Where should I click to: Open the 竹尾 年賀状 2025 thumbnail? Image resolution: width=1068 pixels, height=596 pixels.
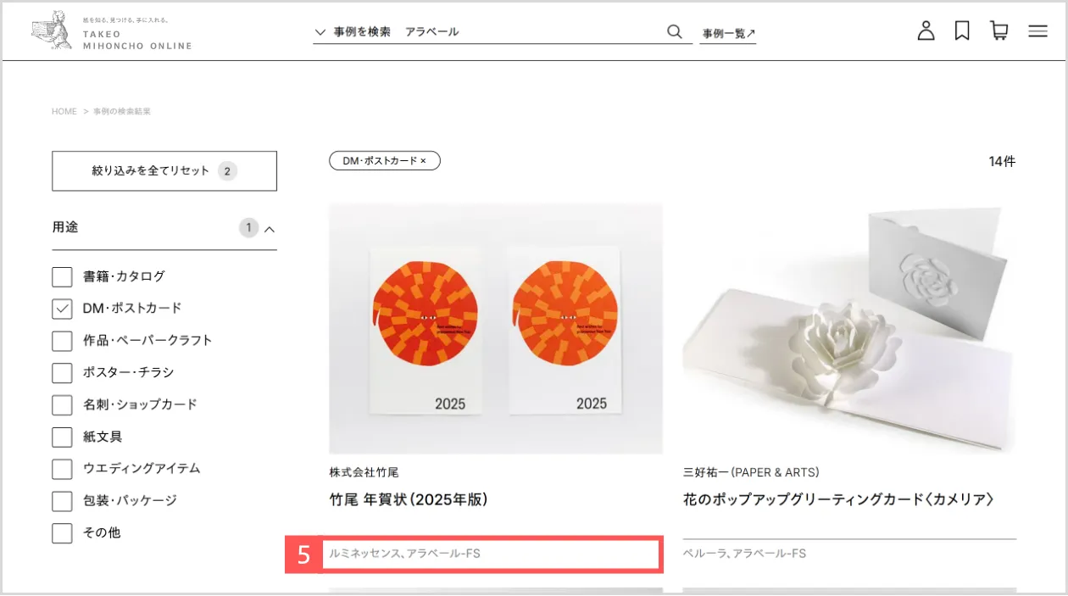point(495,329)
